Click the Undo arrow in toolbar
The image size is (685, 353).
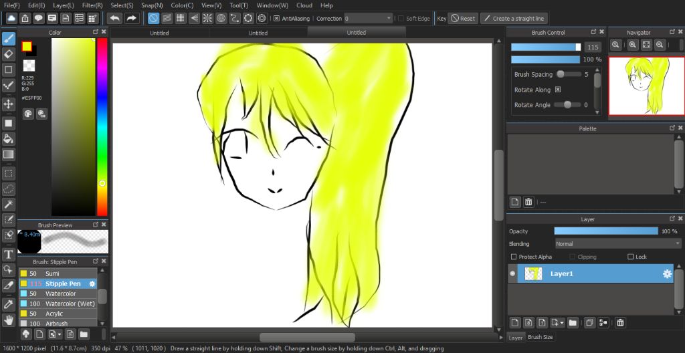click(115, 18)
